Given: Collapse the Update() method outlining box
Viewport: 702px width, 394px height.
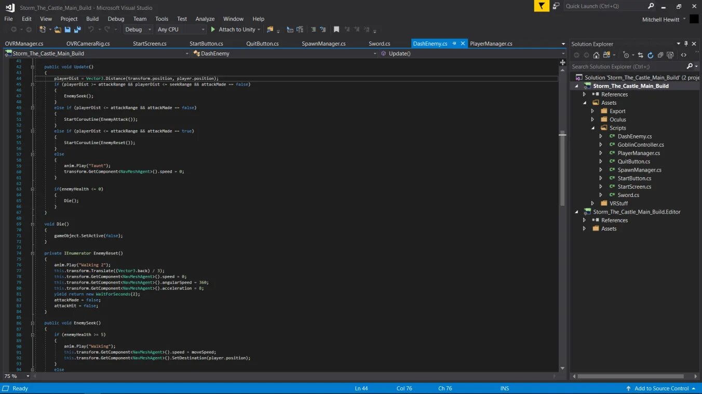Looking at the screenshot, I should 32,67.
